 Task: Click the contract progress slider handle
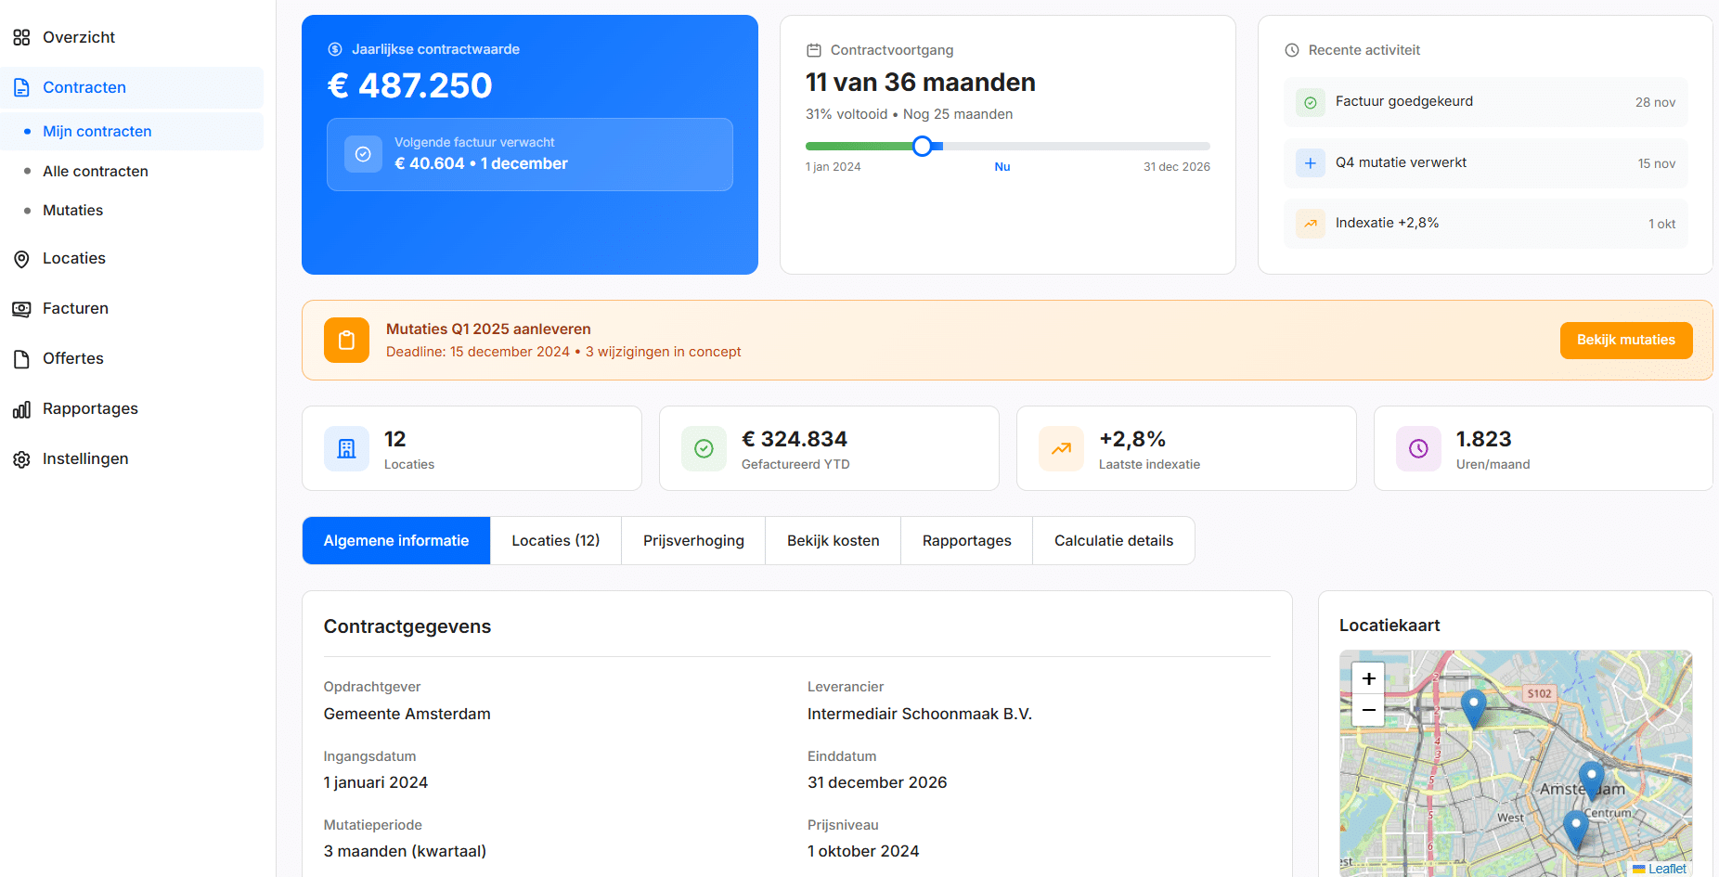(x=923, y=146)
